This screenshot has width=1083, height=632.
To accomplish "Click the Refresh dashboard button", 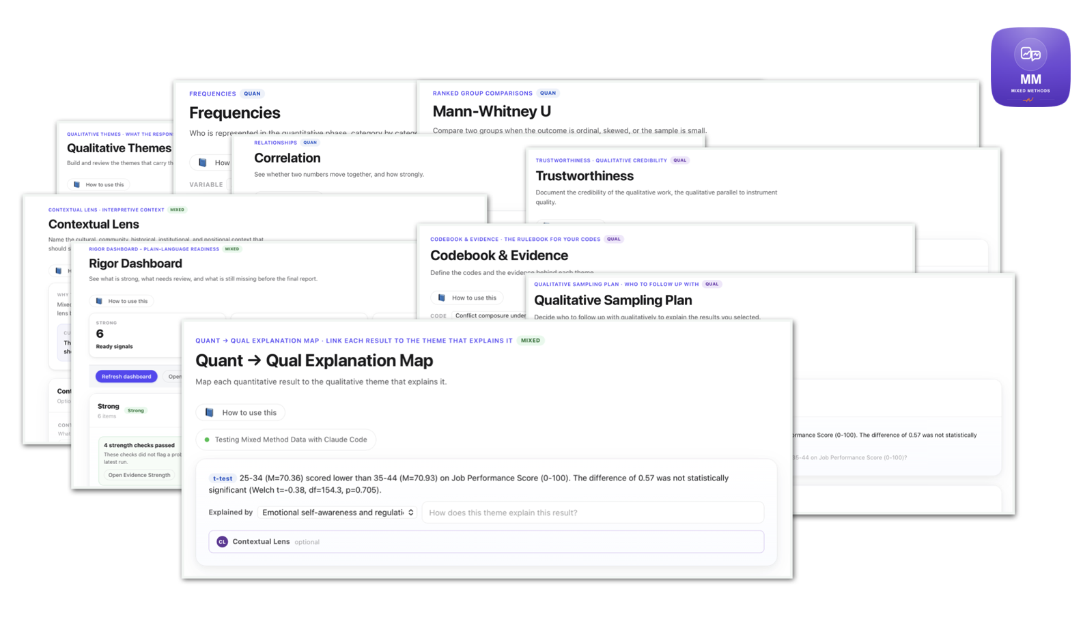I will [126, 376].
